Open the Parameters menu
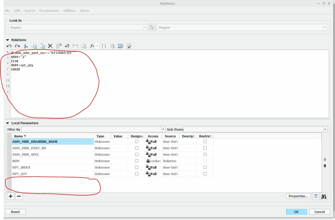Image resolution: width=335 pixels, height=220 pixels. (x=49, y=11)
